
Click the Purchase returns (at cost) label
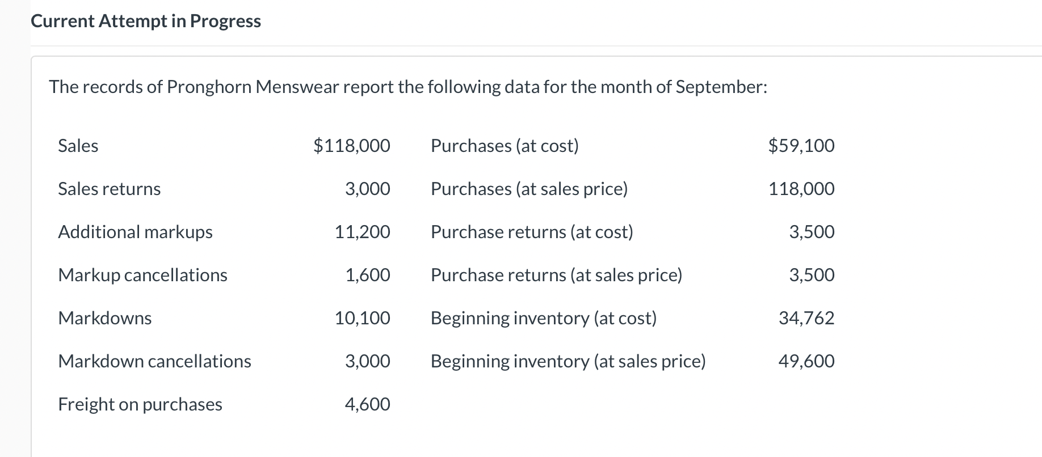pos(532,232)
